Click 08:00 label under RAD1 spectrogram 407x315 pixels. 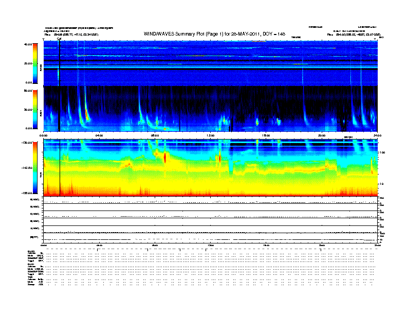pos(155,135)
